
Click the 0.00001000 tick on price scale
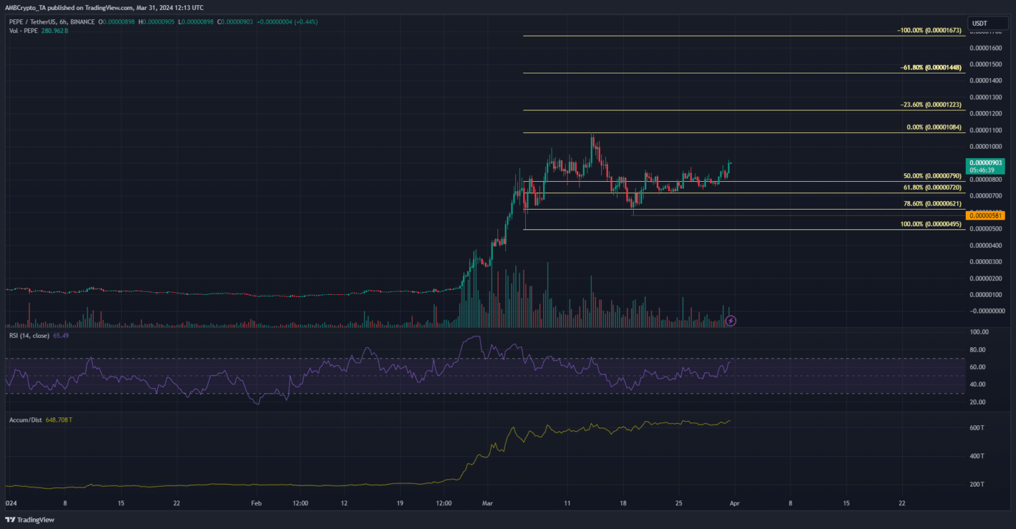[986, 147]
